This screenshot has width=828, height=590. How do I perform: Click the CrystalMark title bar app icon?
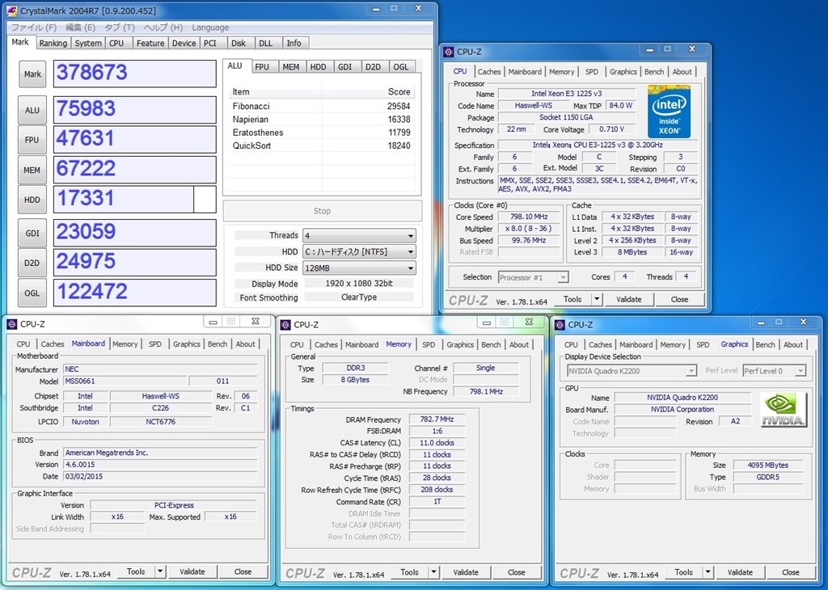[11, 11]
